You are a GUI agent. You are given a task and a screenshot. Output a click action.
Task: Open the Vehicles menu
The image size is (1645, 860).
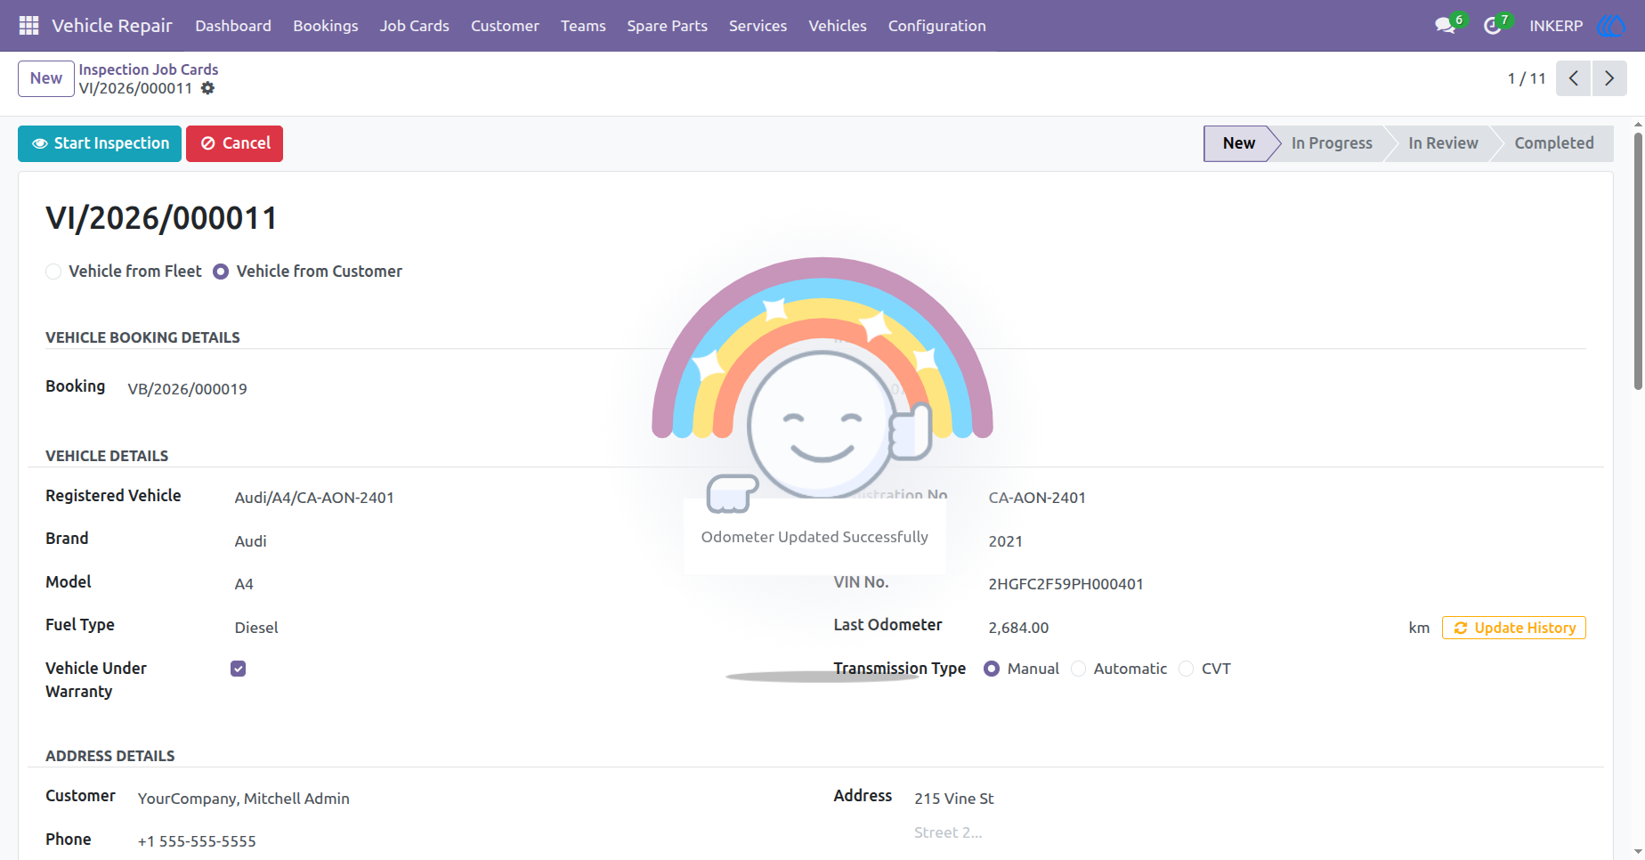(838, 26)
